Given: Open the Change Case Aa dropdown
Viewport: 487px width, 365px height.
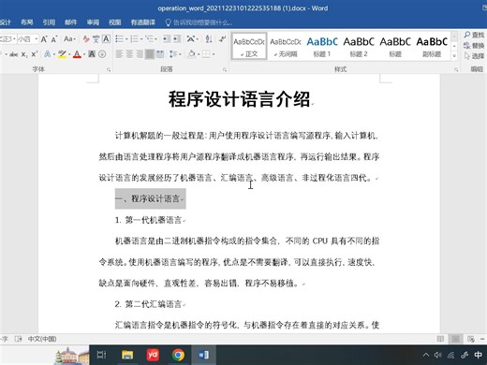Looking at the screenshot, I should 69,39.
